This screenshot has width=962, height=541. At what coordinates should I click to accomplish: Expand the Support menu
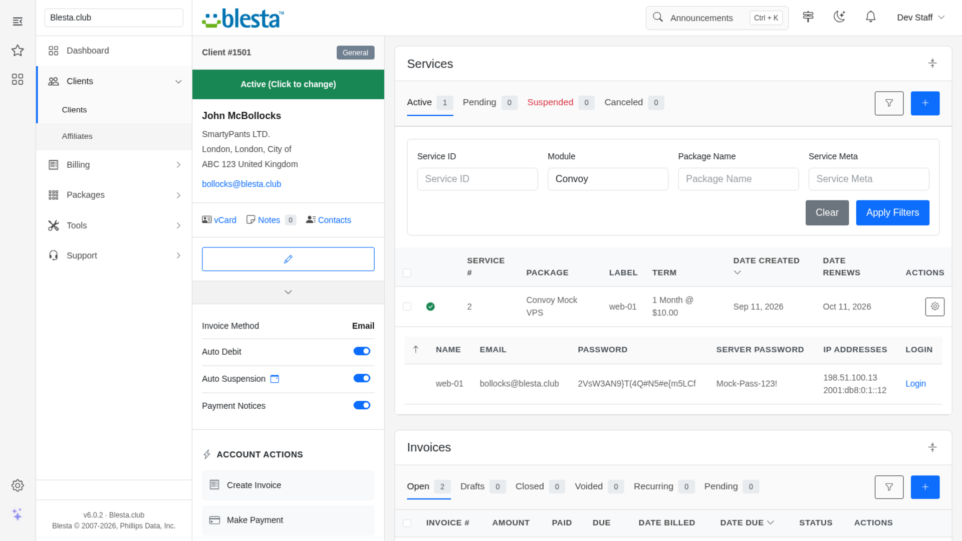[114, 255]
